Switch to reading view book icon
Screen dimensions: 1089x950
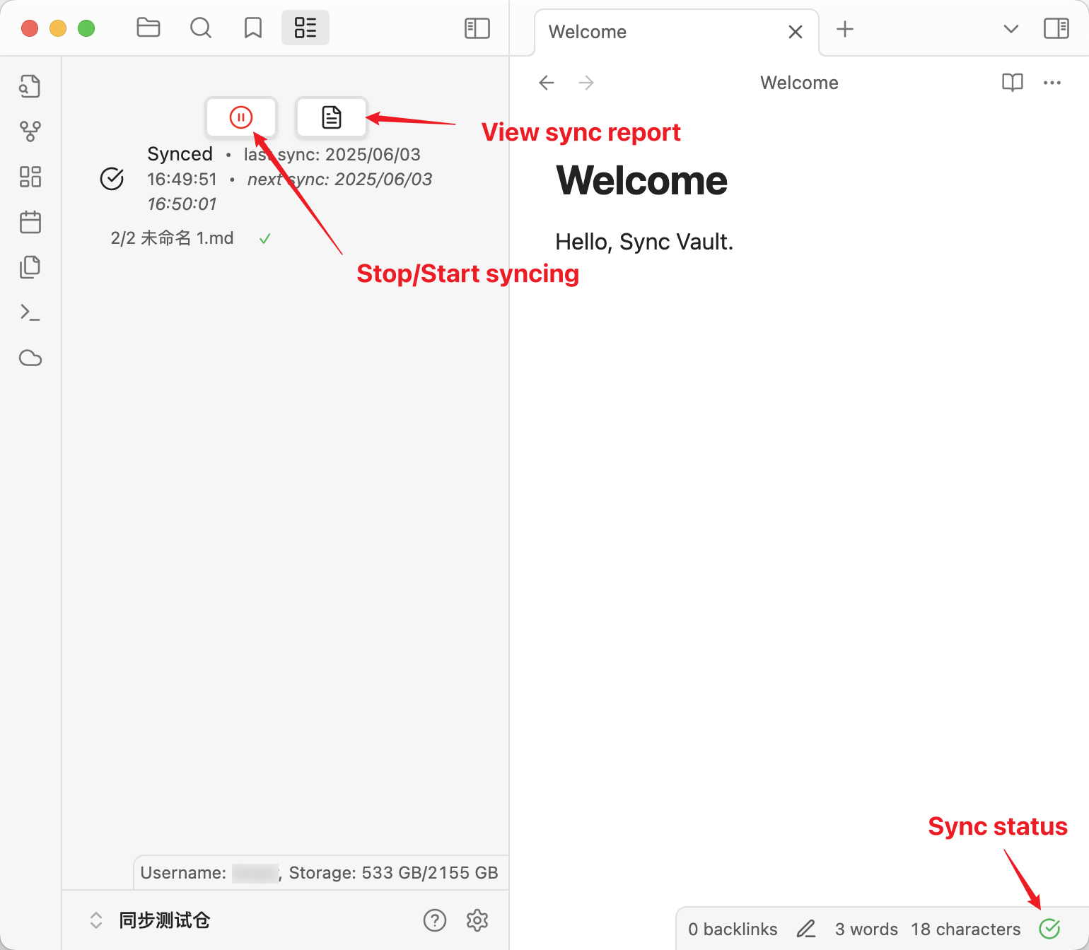click(1012, 83)
